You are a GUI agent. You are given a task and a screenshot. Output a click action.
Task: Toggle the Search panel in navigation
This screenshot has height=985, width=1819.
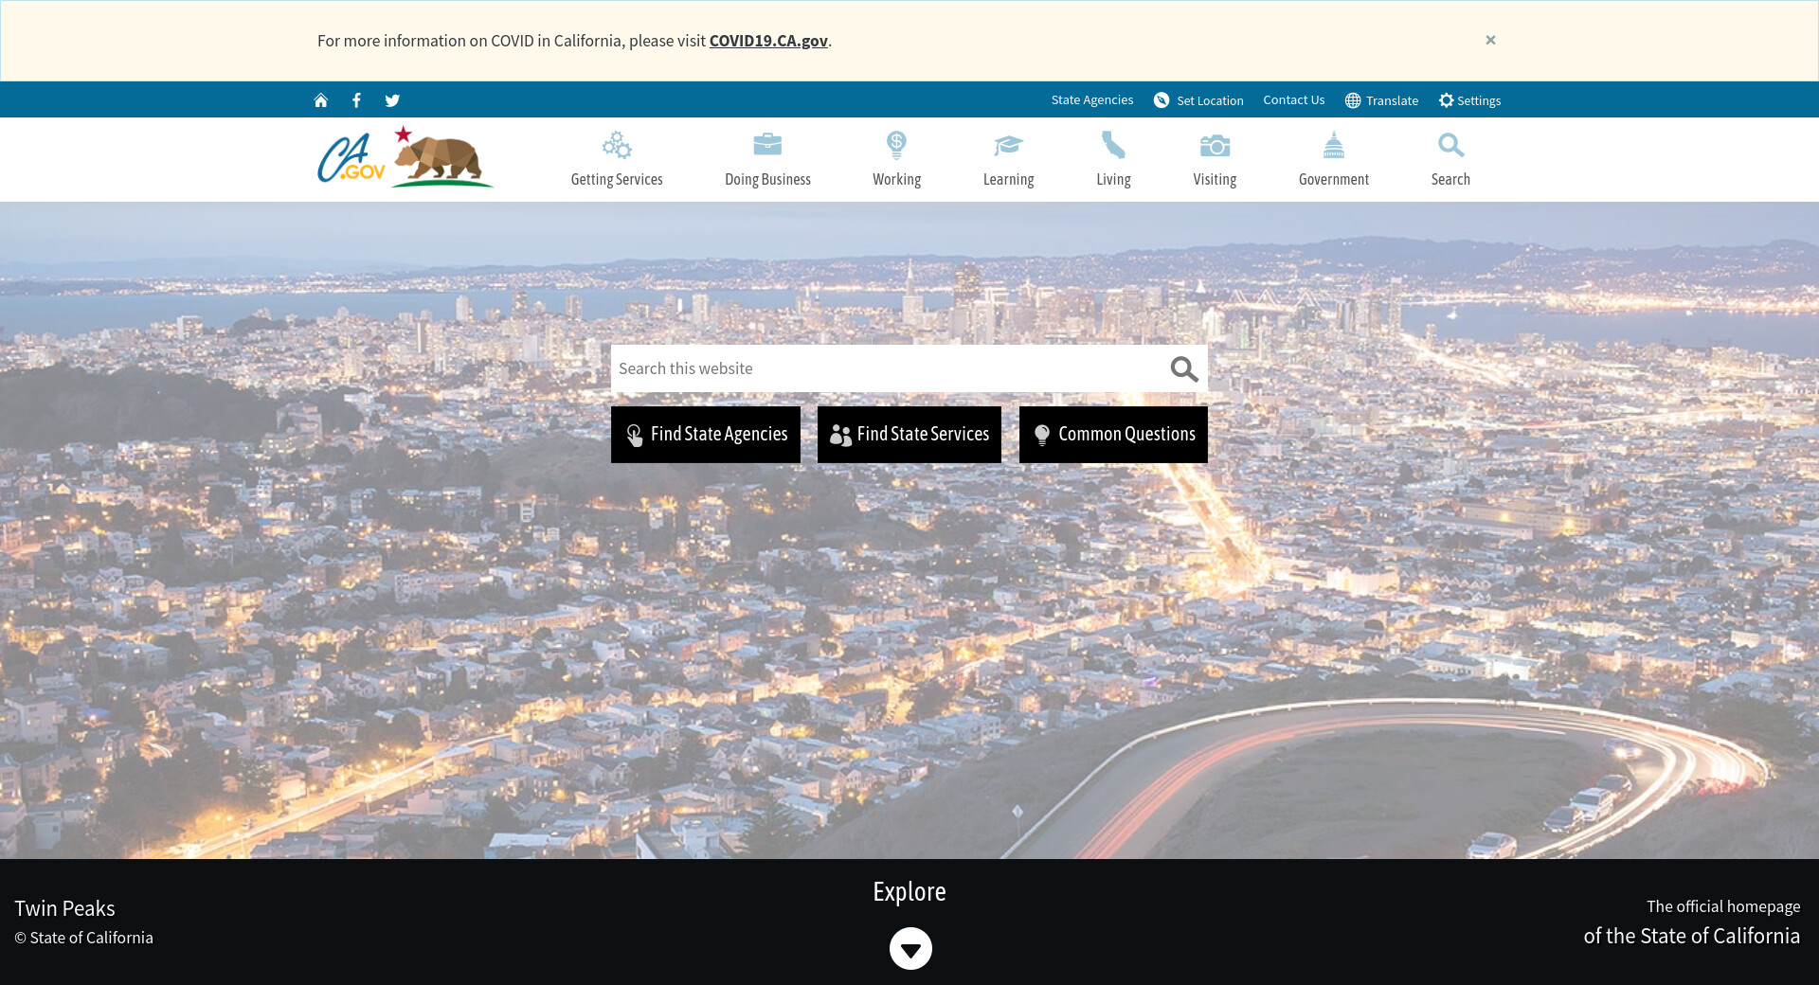pyautogui.click(x=1450, y=159)
